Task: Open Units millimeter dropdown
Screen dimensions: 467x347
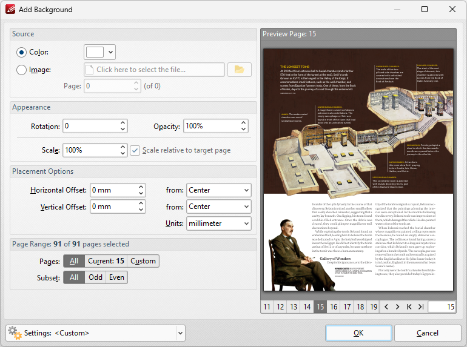Action: coord(219,223)
